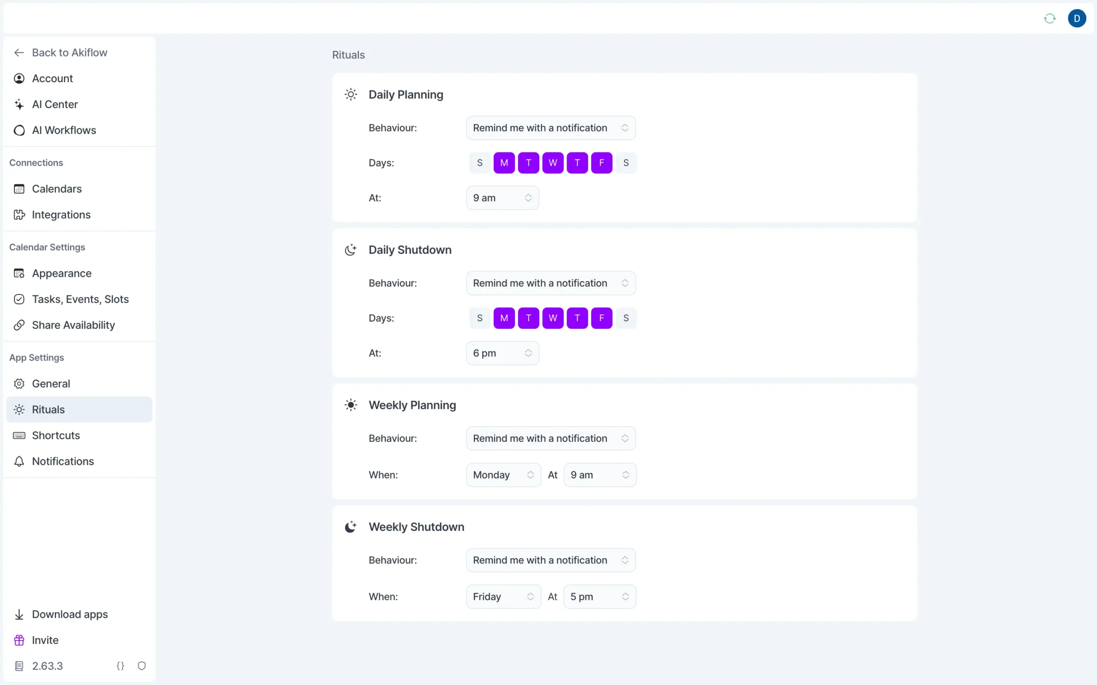Click the shield icon in sidebar footer
The height and width of the screenshot is (685, 1097).
pos(141,665)
